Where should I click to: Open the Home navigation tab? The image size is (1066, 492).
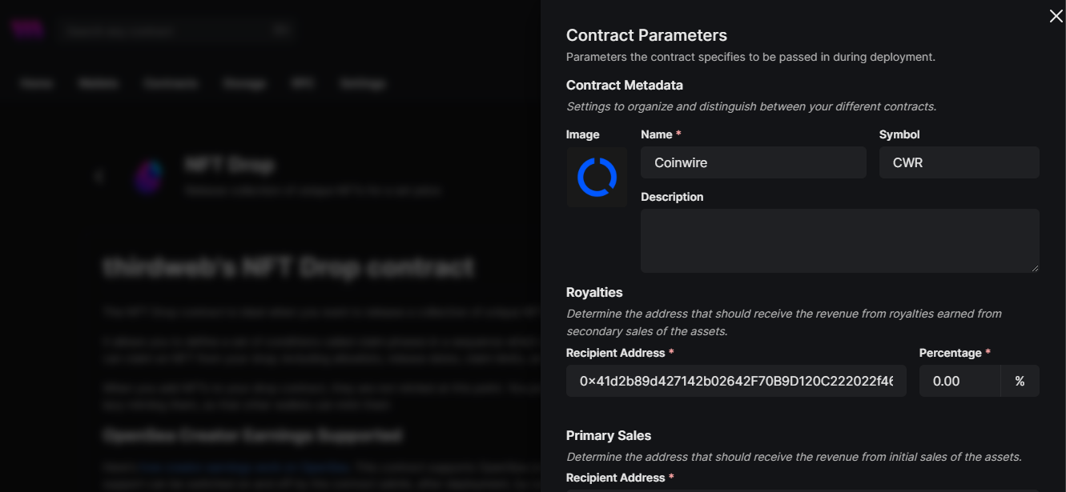tap(37, 83)
